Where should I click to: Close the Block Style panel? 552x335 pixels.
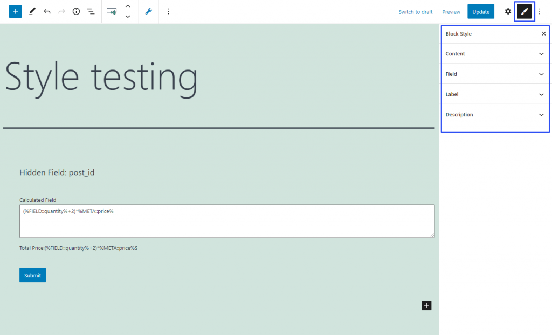pos(543,34)
